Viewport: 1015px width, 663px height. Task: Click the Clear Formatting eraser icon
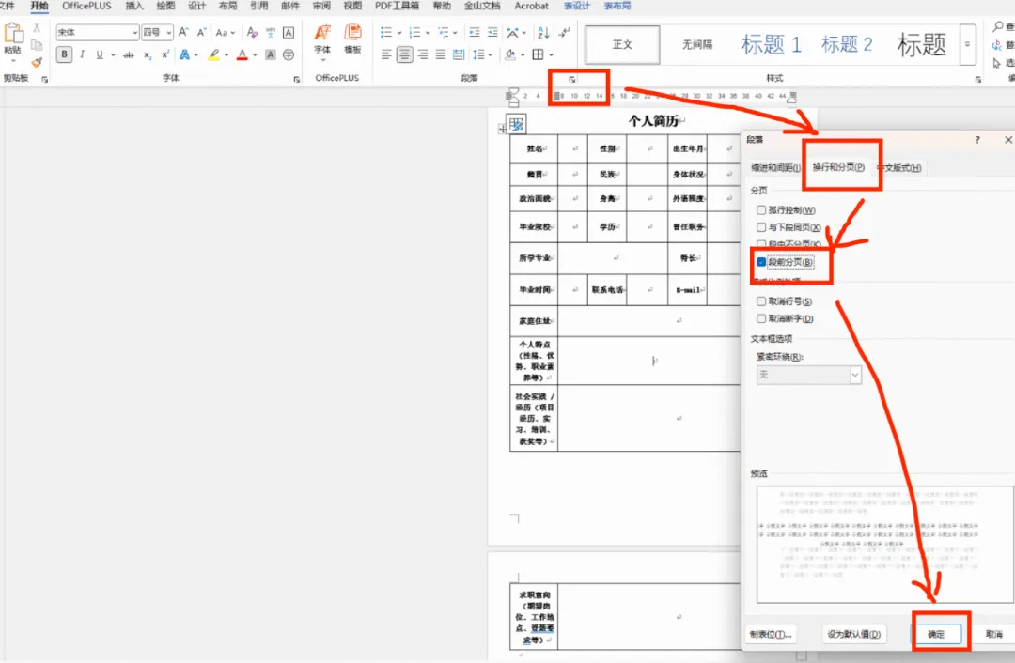tap(253, 32)
